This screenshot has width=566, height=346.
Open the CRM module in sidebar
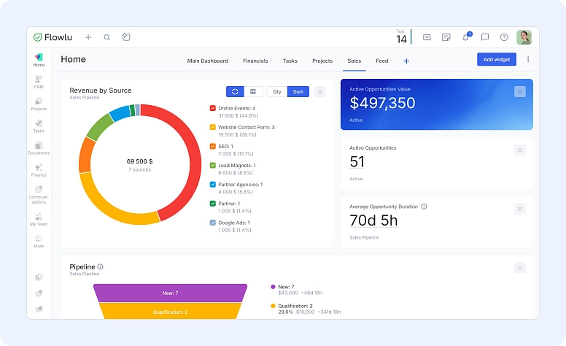pyautogui.click(x=39, y=82)
